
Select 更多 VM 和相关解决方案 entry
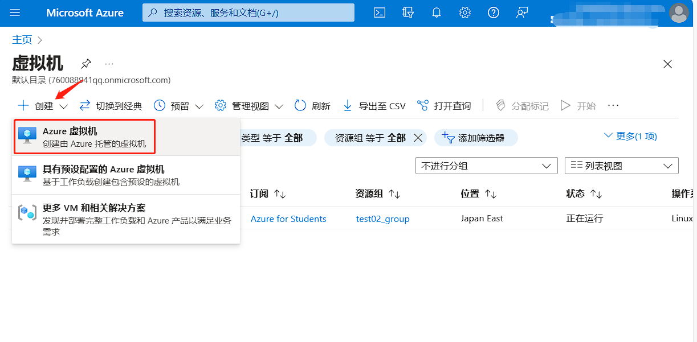click(126, 219)
